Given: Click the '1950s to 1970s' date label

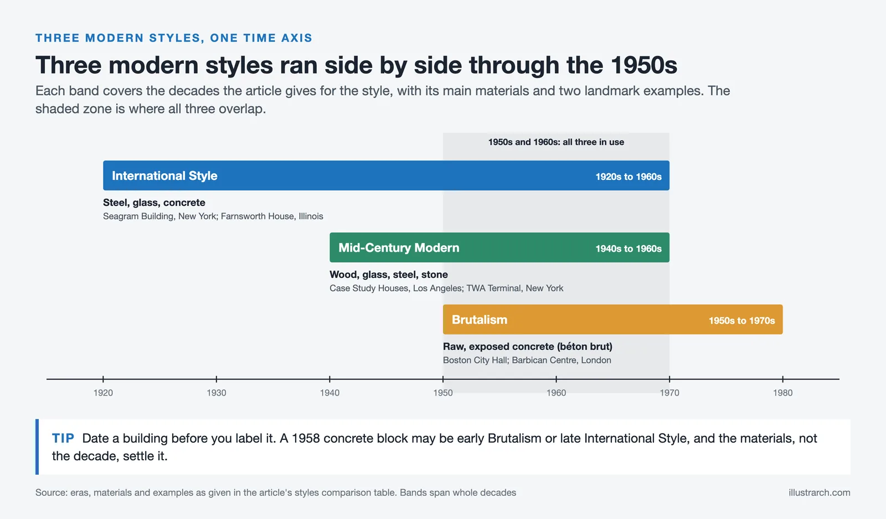Looking at the screenshot, I should tap(742, 320).
